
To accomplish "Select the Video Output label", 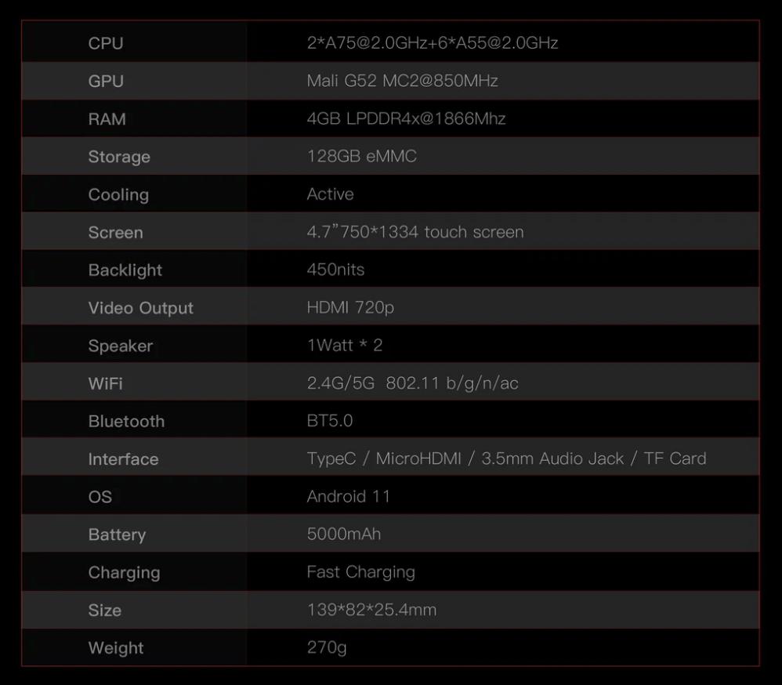I will point(140,308).
